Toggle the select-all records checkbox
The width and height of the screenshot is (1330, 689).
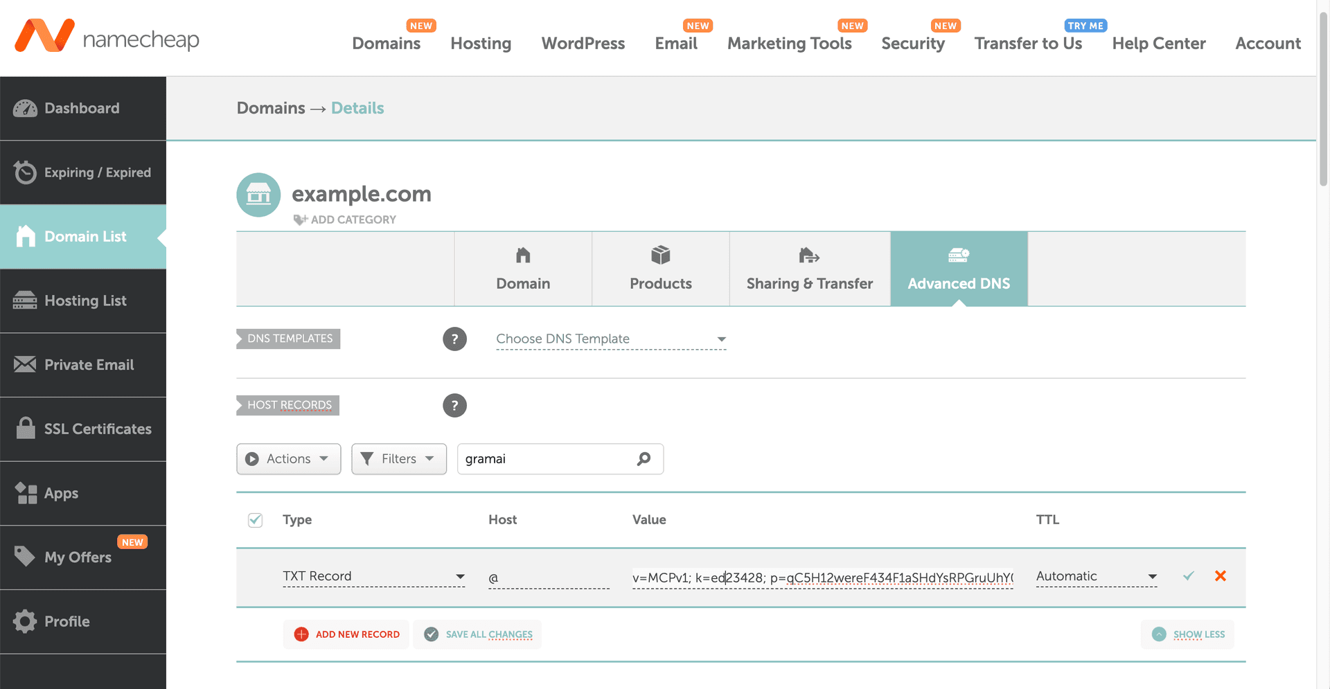255,519
